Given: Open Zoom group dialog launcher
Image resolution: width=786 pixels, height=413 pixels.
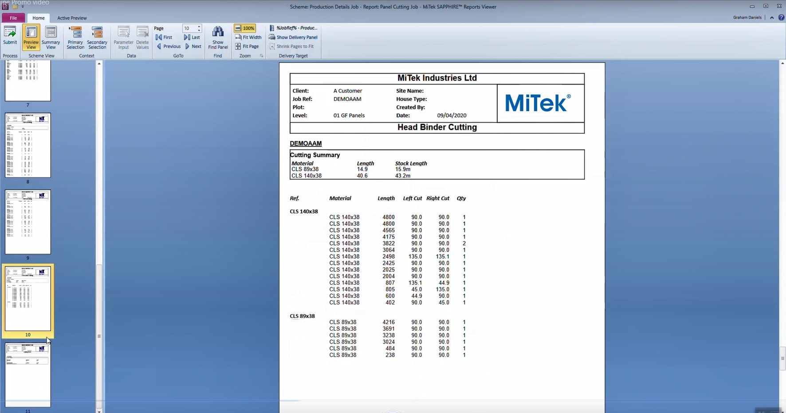Looking at the screenshot, I should click(x=261, y=56).
